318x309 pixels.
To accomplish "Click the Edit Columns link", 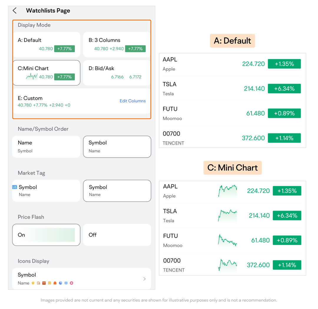I will (132, 101).
